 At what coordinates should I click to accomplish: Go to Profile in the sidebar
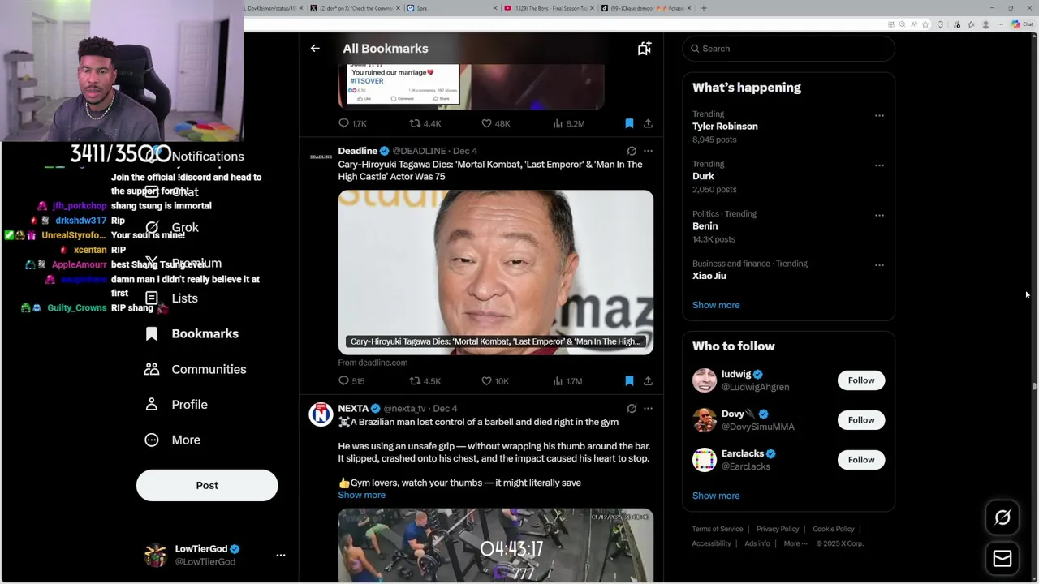tap(176, 405)
